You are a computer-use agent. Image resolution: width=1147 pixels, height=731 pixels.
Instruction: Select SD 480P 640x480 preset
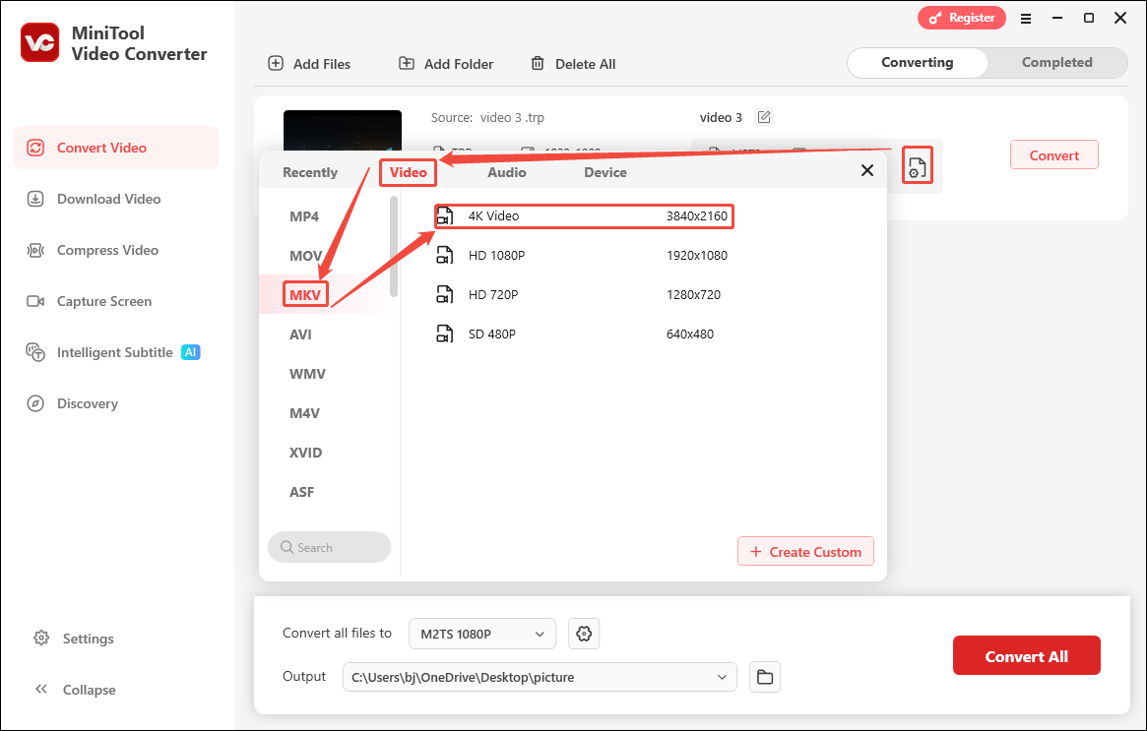(x=584, y=335)
